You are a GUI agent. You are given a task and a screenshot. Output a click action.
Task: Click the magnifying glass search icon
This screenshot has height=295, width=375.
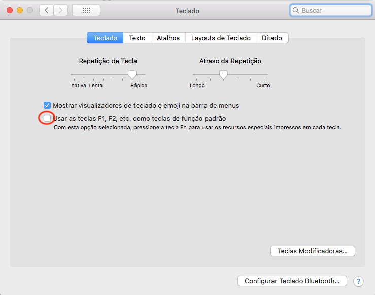(296, 10)
